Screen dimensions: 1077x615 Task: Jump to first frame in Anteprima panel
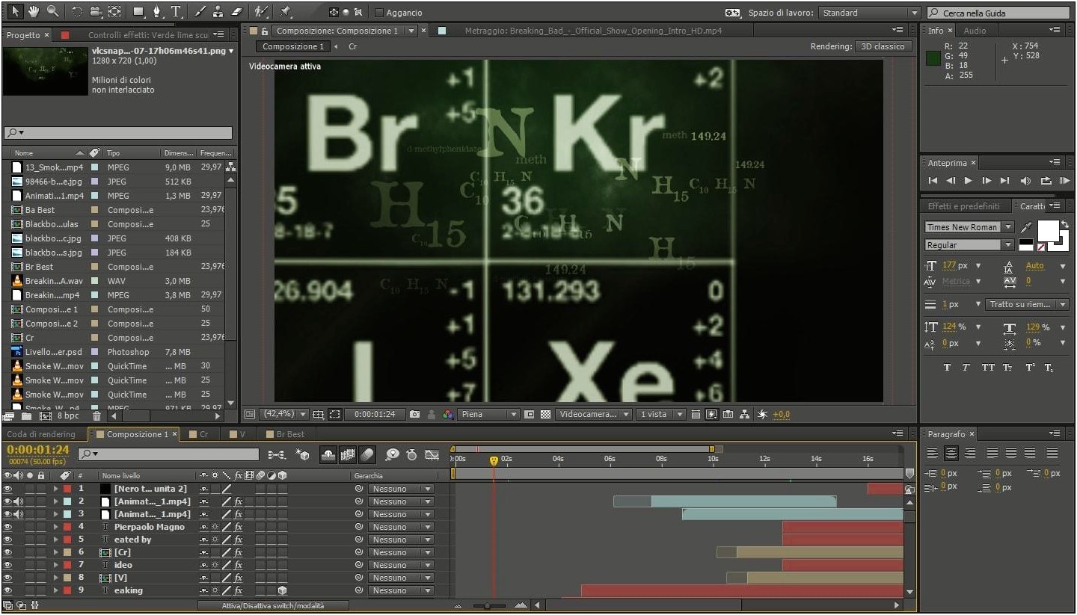pyautogui.click(x=933, y=181)
